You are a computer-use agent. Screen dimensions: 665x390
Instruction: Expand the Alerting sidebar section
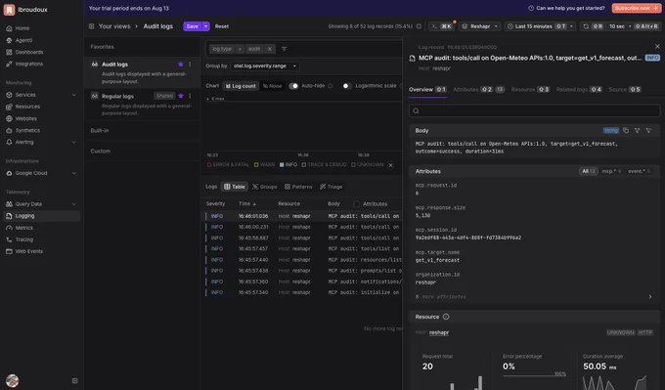[73, 143]
